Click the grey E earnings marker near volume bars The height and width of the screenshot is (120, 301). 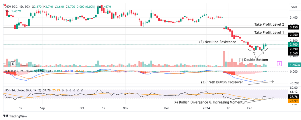click(13, 63)
